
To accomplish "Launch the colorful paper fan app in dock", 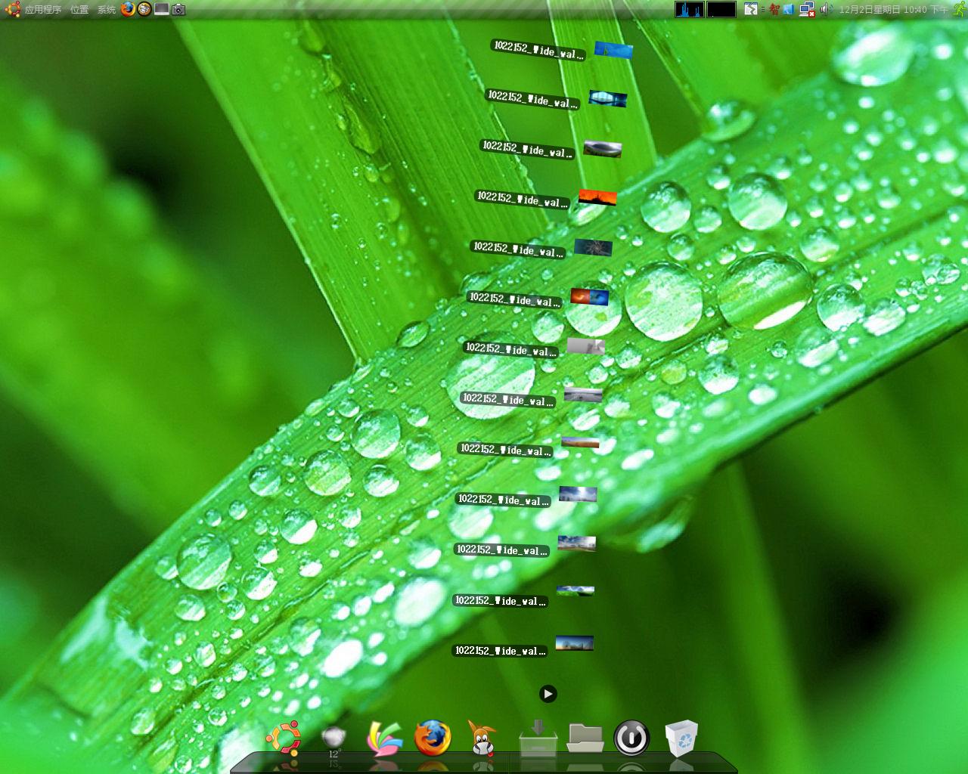I will (384, 739).
